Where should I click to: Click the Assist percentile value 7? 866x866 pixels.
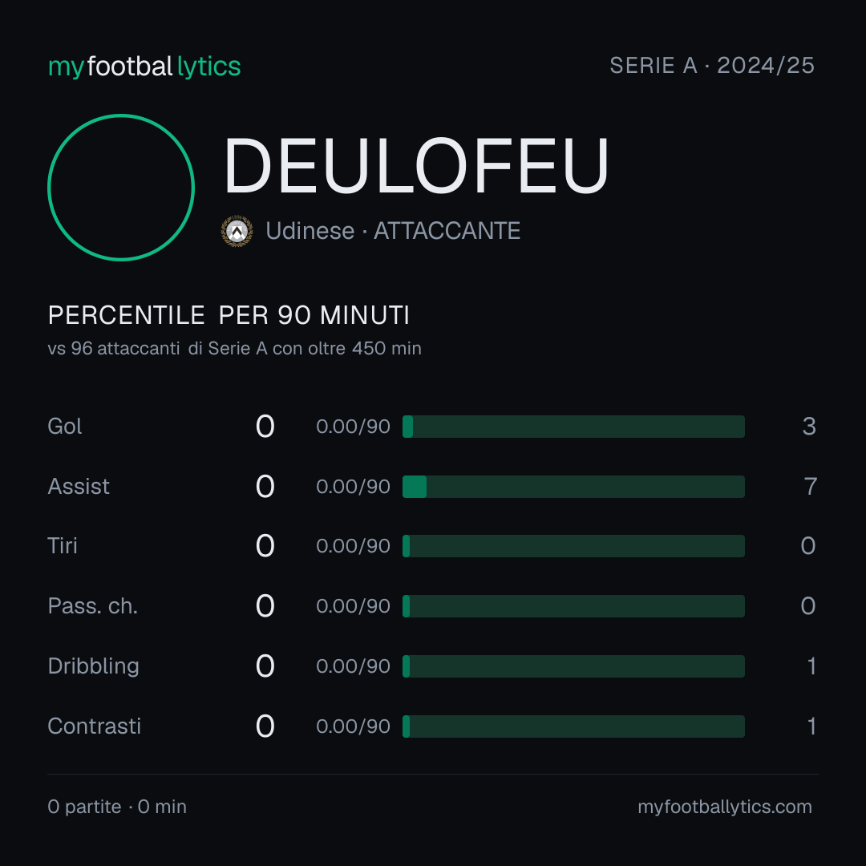(x=810, y=487)
